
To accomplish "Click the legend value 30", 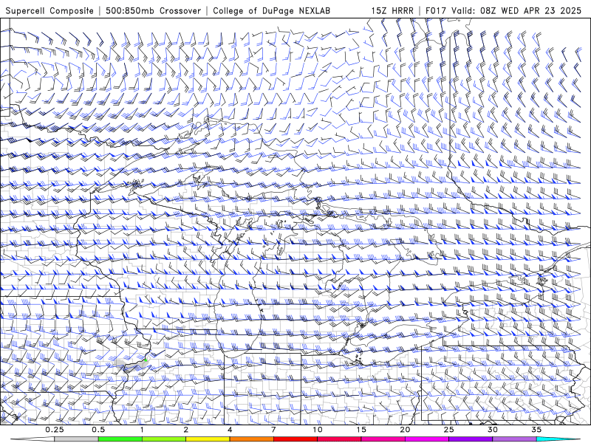I will [x=493, y=430].
